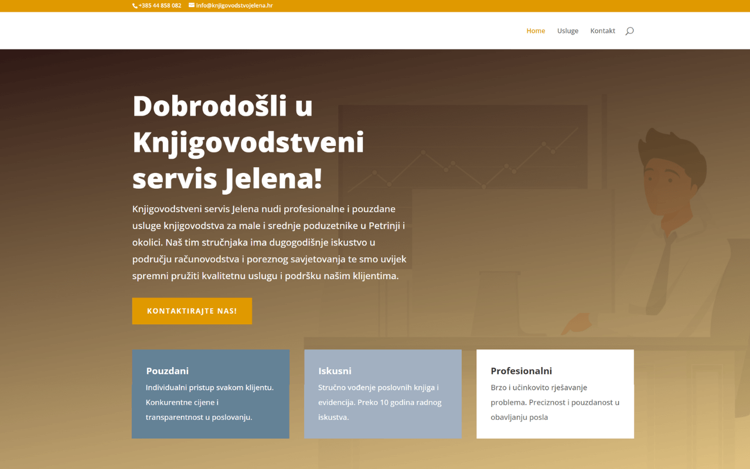750x469 pixels.
Task: Open search with the magnifier icon
Action: click(x=629, y=31)
